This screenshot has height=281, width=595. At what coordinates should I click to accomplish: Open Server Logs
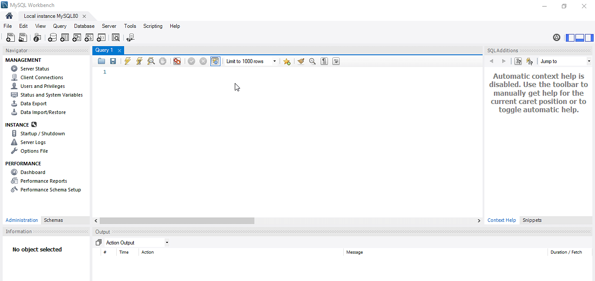pos(33,142)
